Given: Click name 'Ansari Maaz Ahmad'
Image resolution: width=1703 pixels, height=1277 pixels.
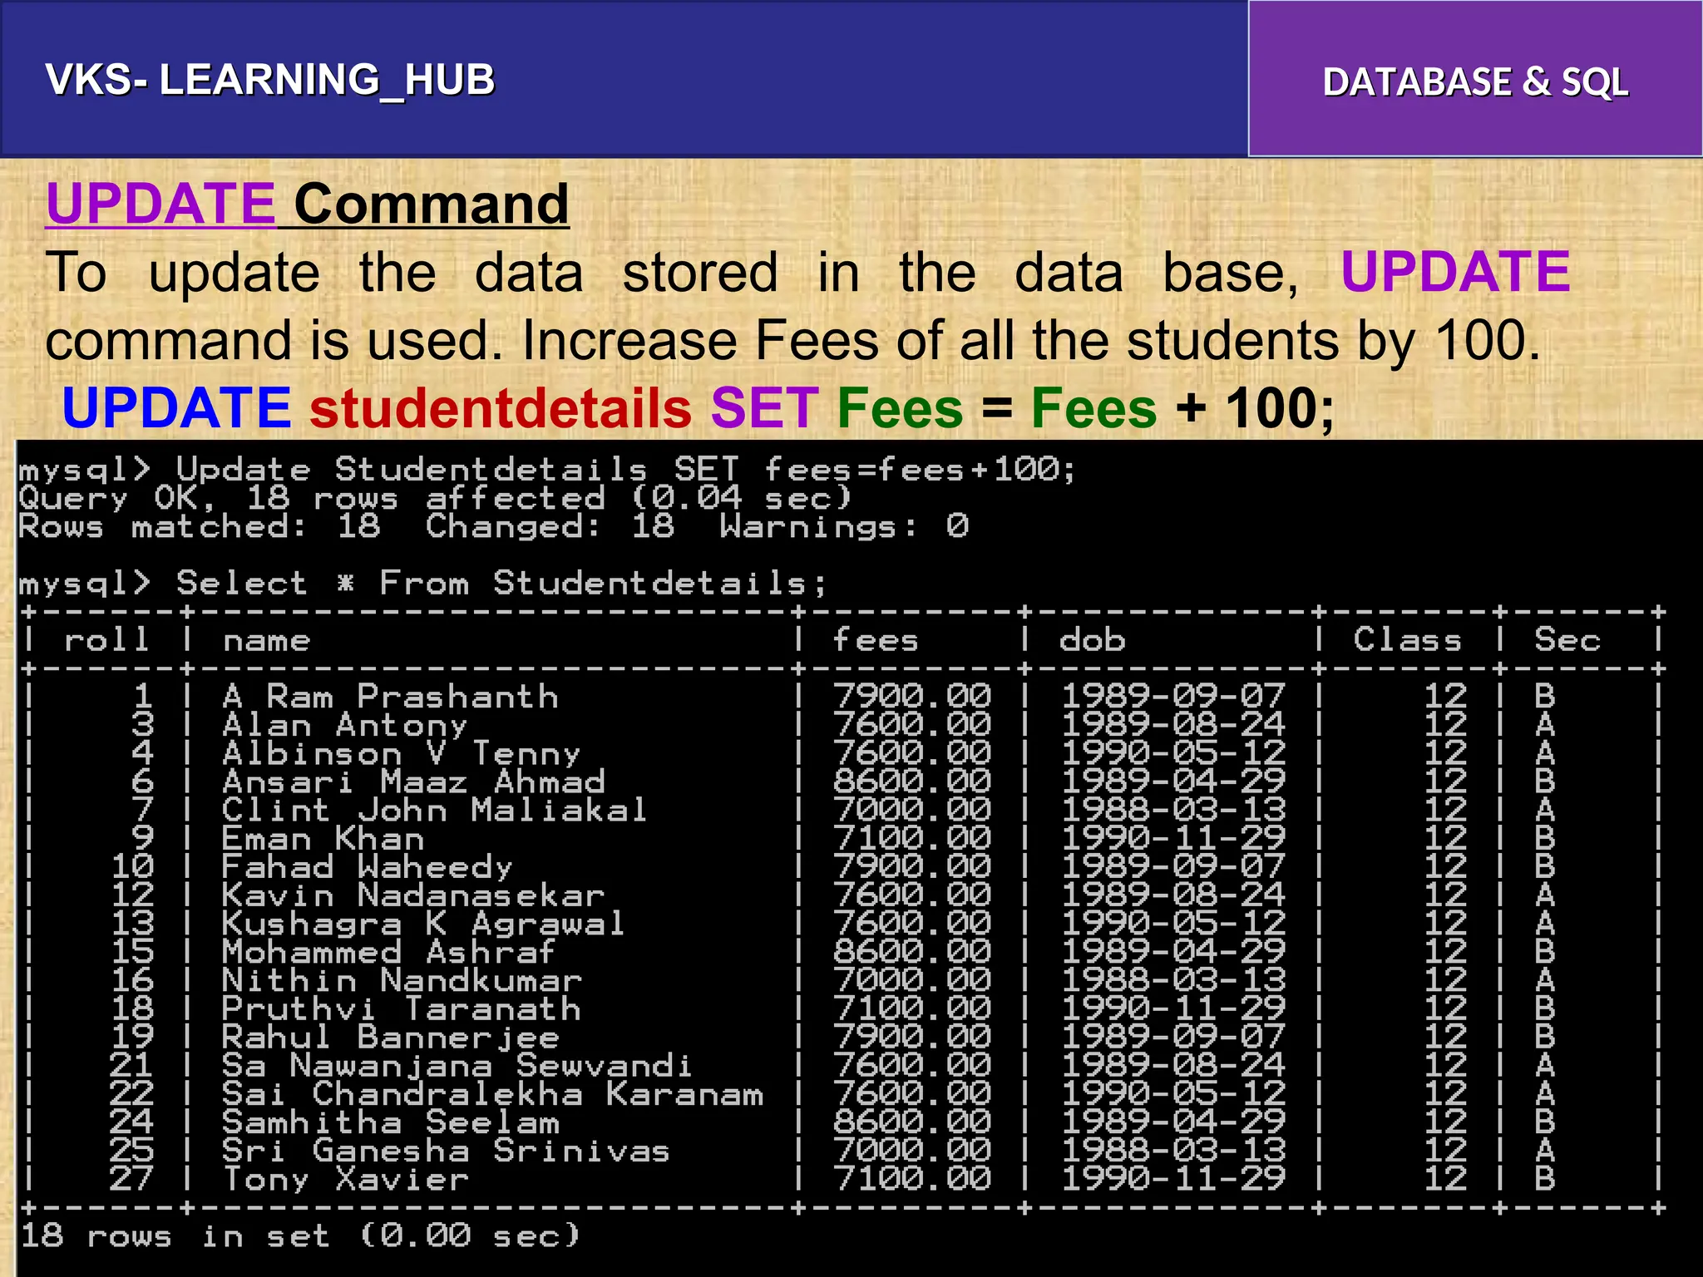Looking at the screenshot, I should 413,781.
